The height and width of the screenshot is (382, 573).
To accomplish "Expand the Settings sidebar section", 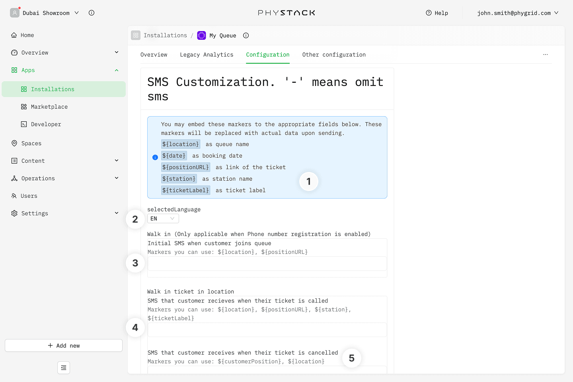I will point(117,213).
